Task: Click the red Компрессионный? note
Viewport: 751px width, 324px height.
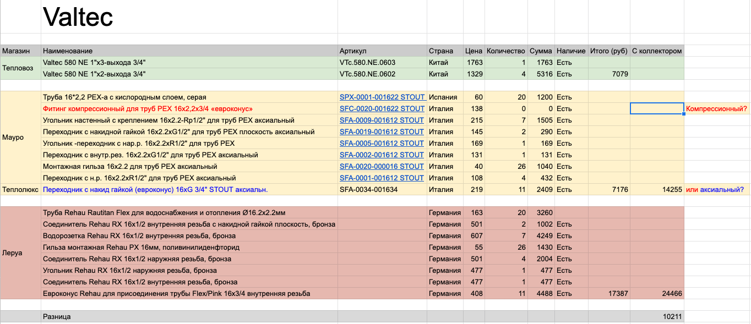Action: (716, 108)
